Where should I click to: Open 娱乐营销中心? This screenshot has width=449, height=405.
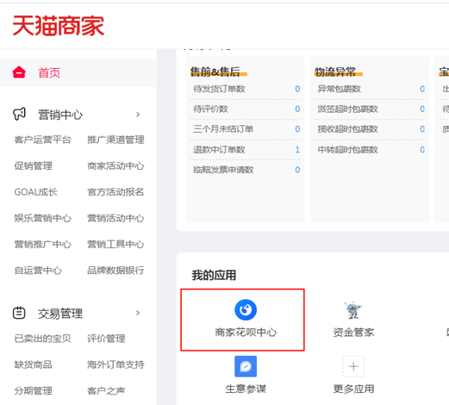(x=42, y=218)
